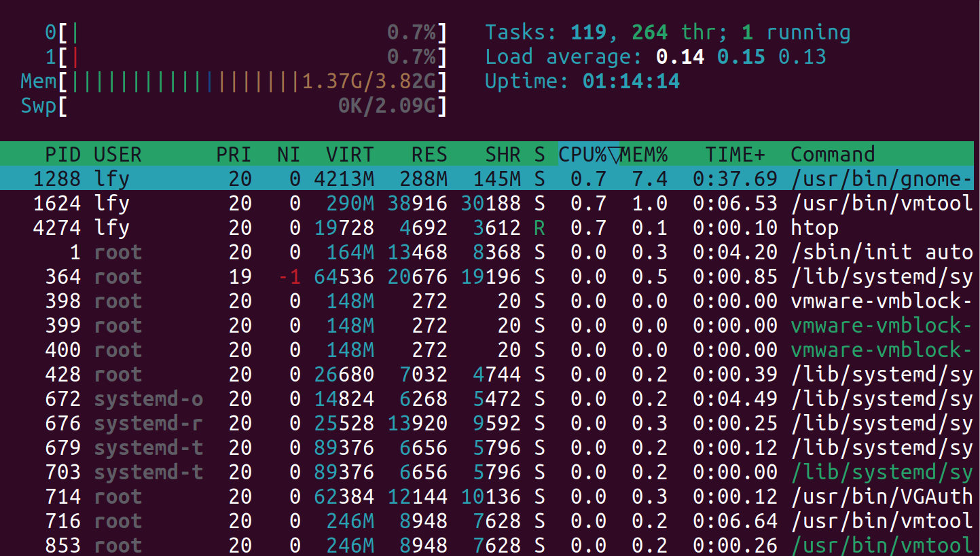Click the 64536 VIRT value
This screenshot has width=980, height=556.
click(344, 277)
